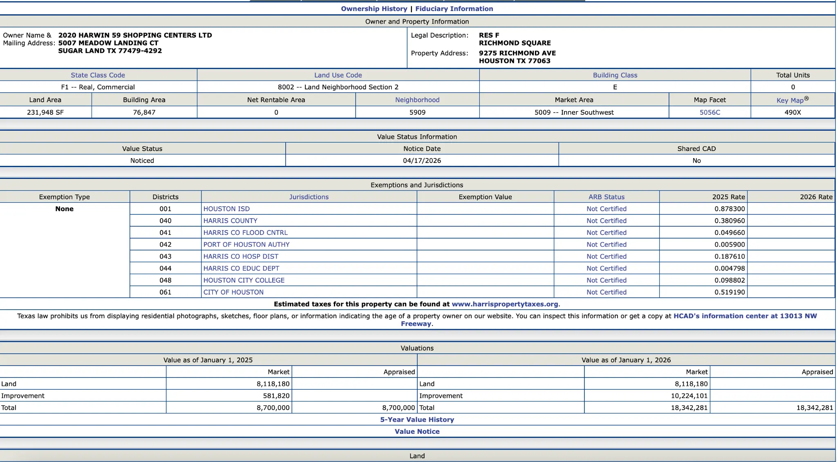Click the Land Use Code header link
The width and height of the screenshot is (837, 462).
tap(338, 75)
